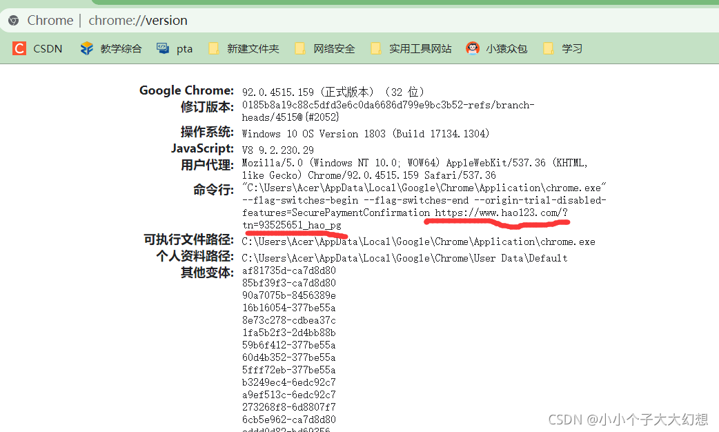
Task: Click the https://www.hao123.com/? URL in command line
Action: pos(501,213)
